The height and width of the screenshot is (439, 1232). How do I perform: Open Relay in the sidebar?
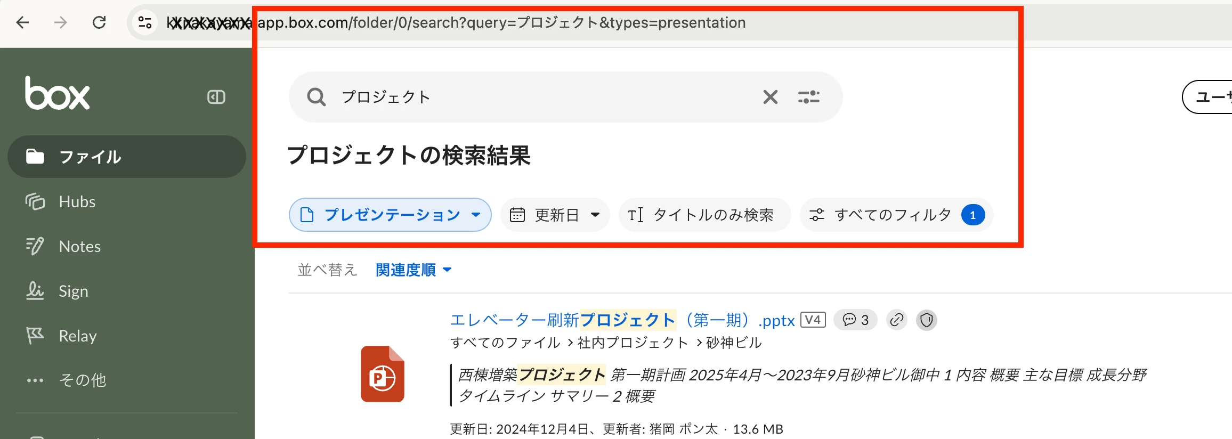point(127,336)
